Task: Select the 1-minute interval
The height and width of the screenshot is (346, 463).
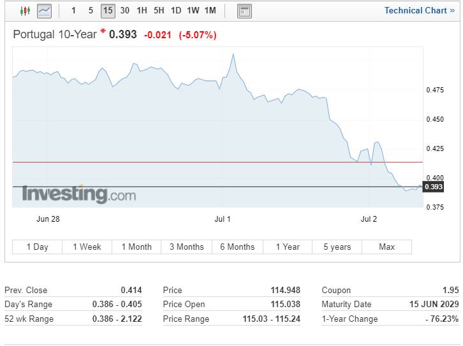Action: pos(74,11)
